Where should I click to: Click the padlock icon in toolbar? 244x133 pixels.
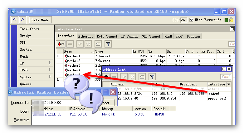231,20
